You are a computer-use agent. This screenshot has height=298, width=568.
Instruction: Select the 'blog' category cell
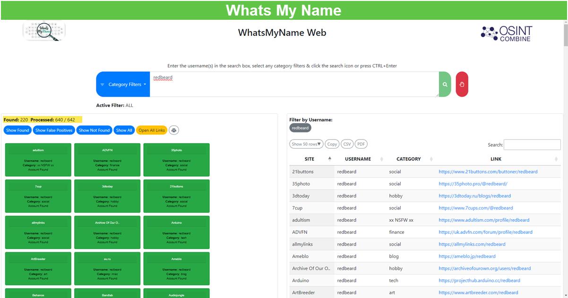pos(411,257)
